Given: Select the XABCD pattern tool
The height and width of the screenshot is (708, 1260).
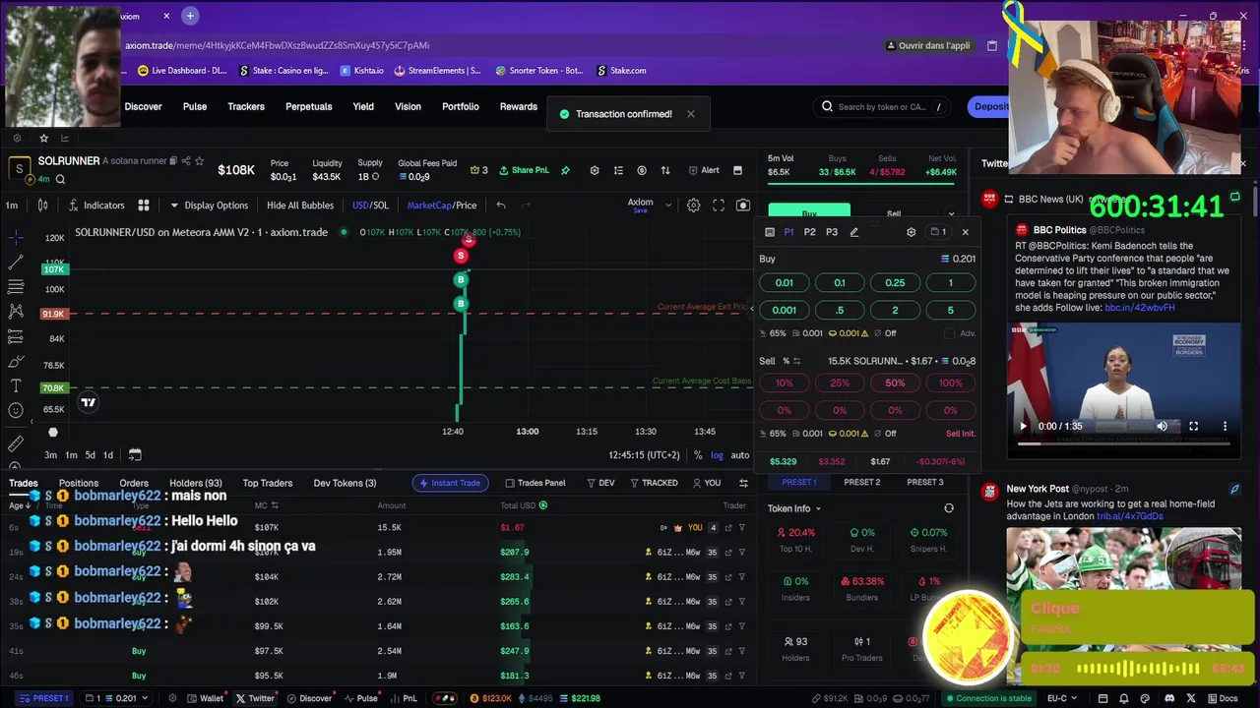Looking at the screenshot, I should (16, 312).
